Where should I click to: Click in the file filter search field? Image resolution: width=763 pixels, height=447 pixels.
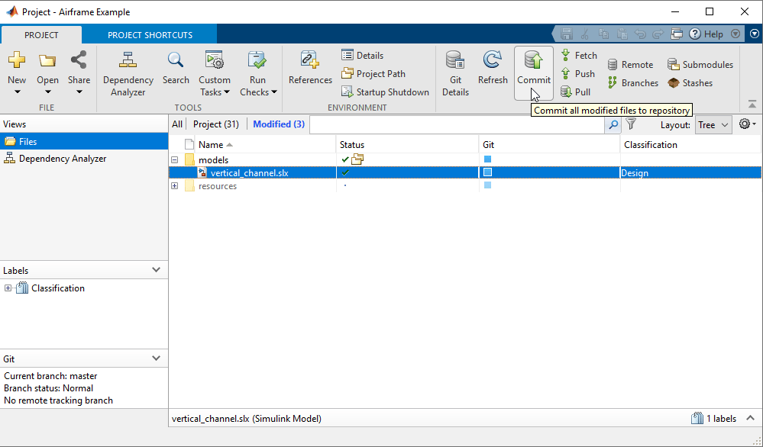457,125
